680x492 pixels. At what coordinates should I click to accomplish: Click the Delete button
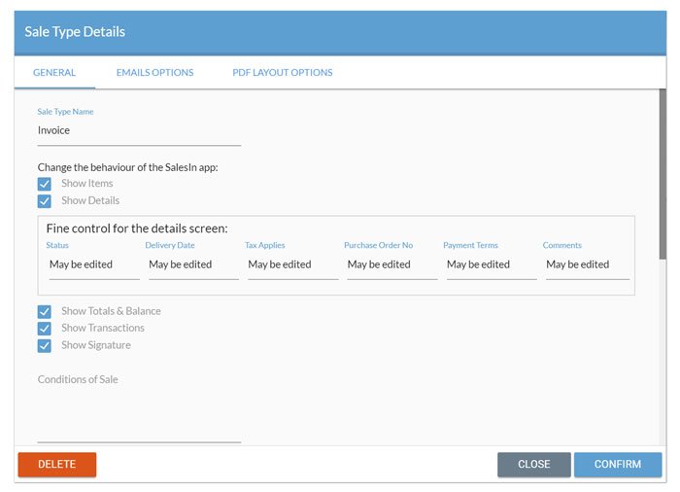point(56,464)
